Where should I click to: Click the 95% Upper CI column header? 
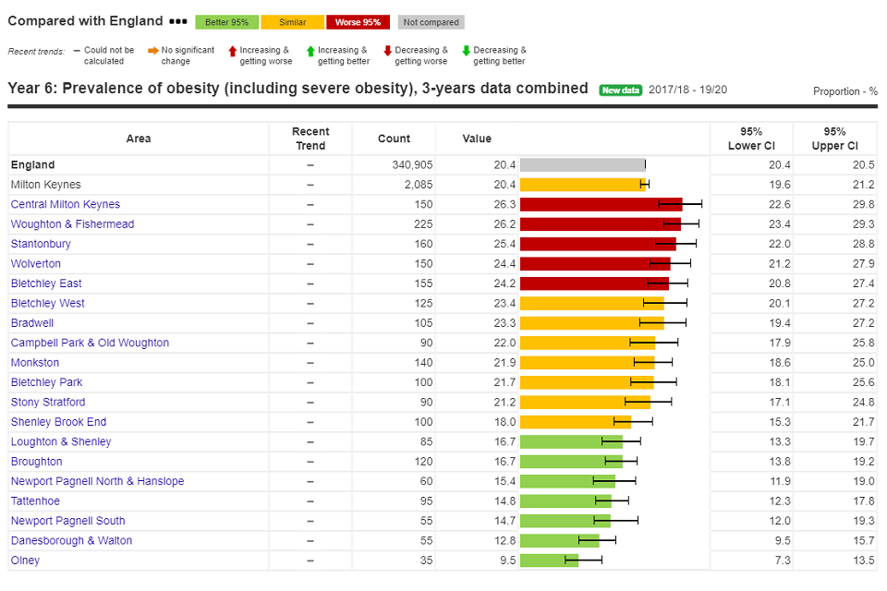coord(834,139)
